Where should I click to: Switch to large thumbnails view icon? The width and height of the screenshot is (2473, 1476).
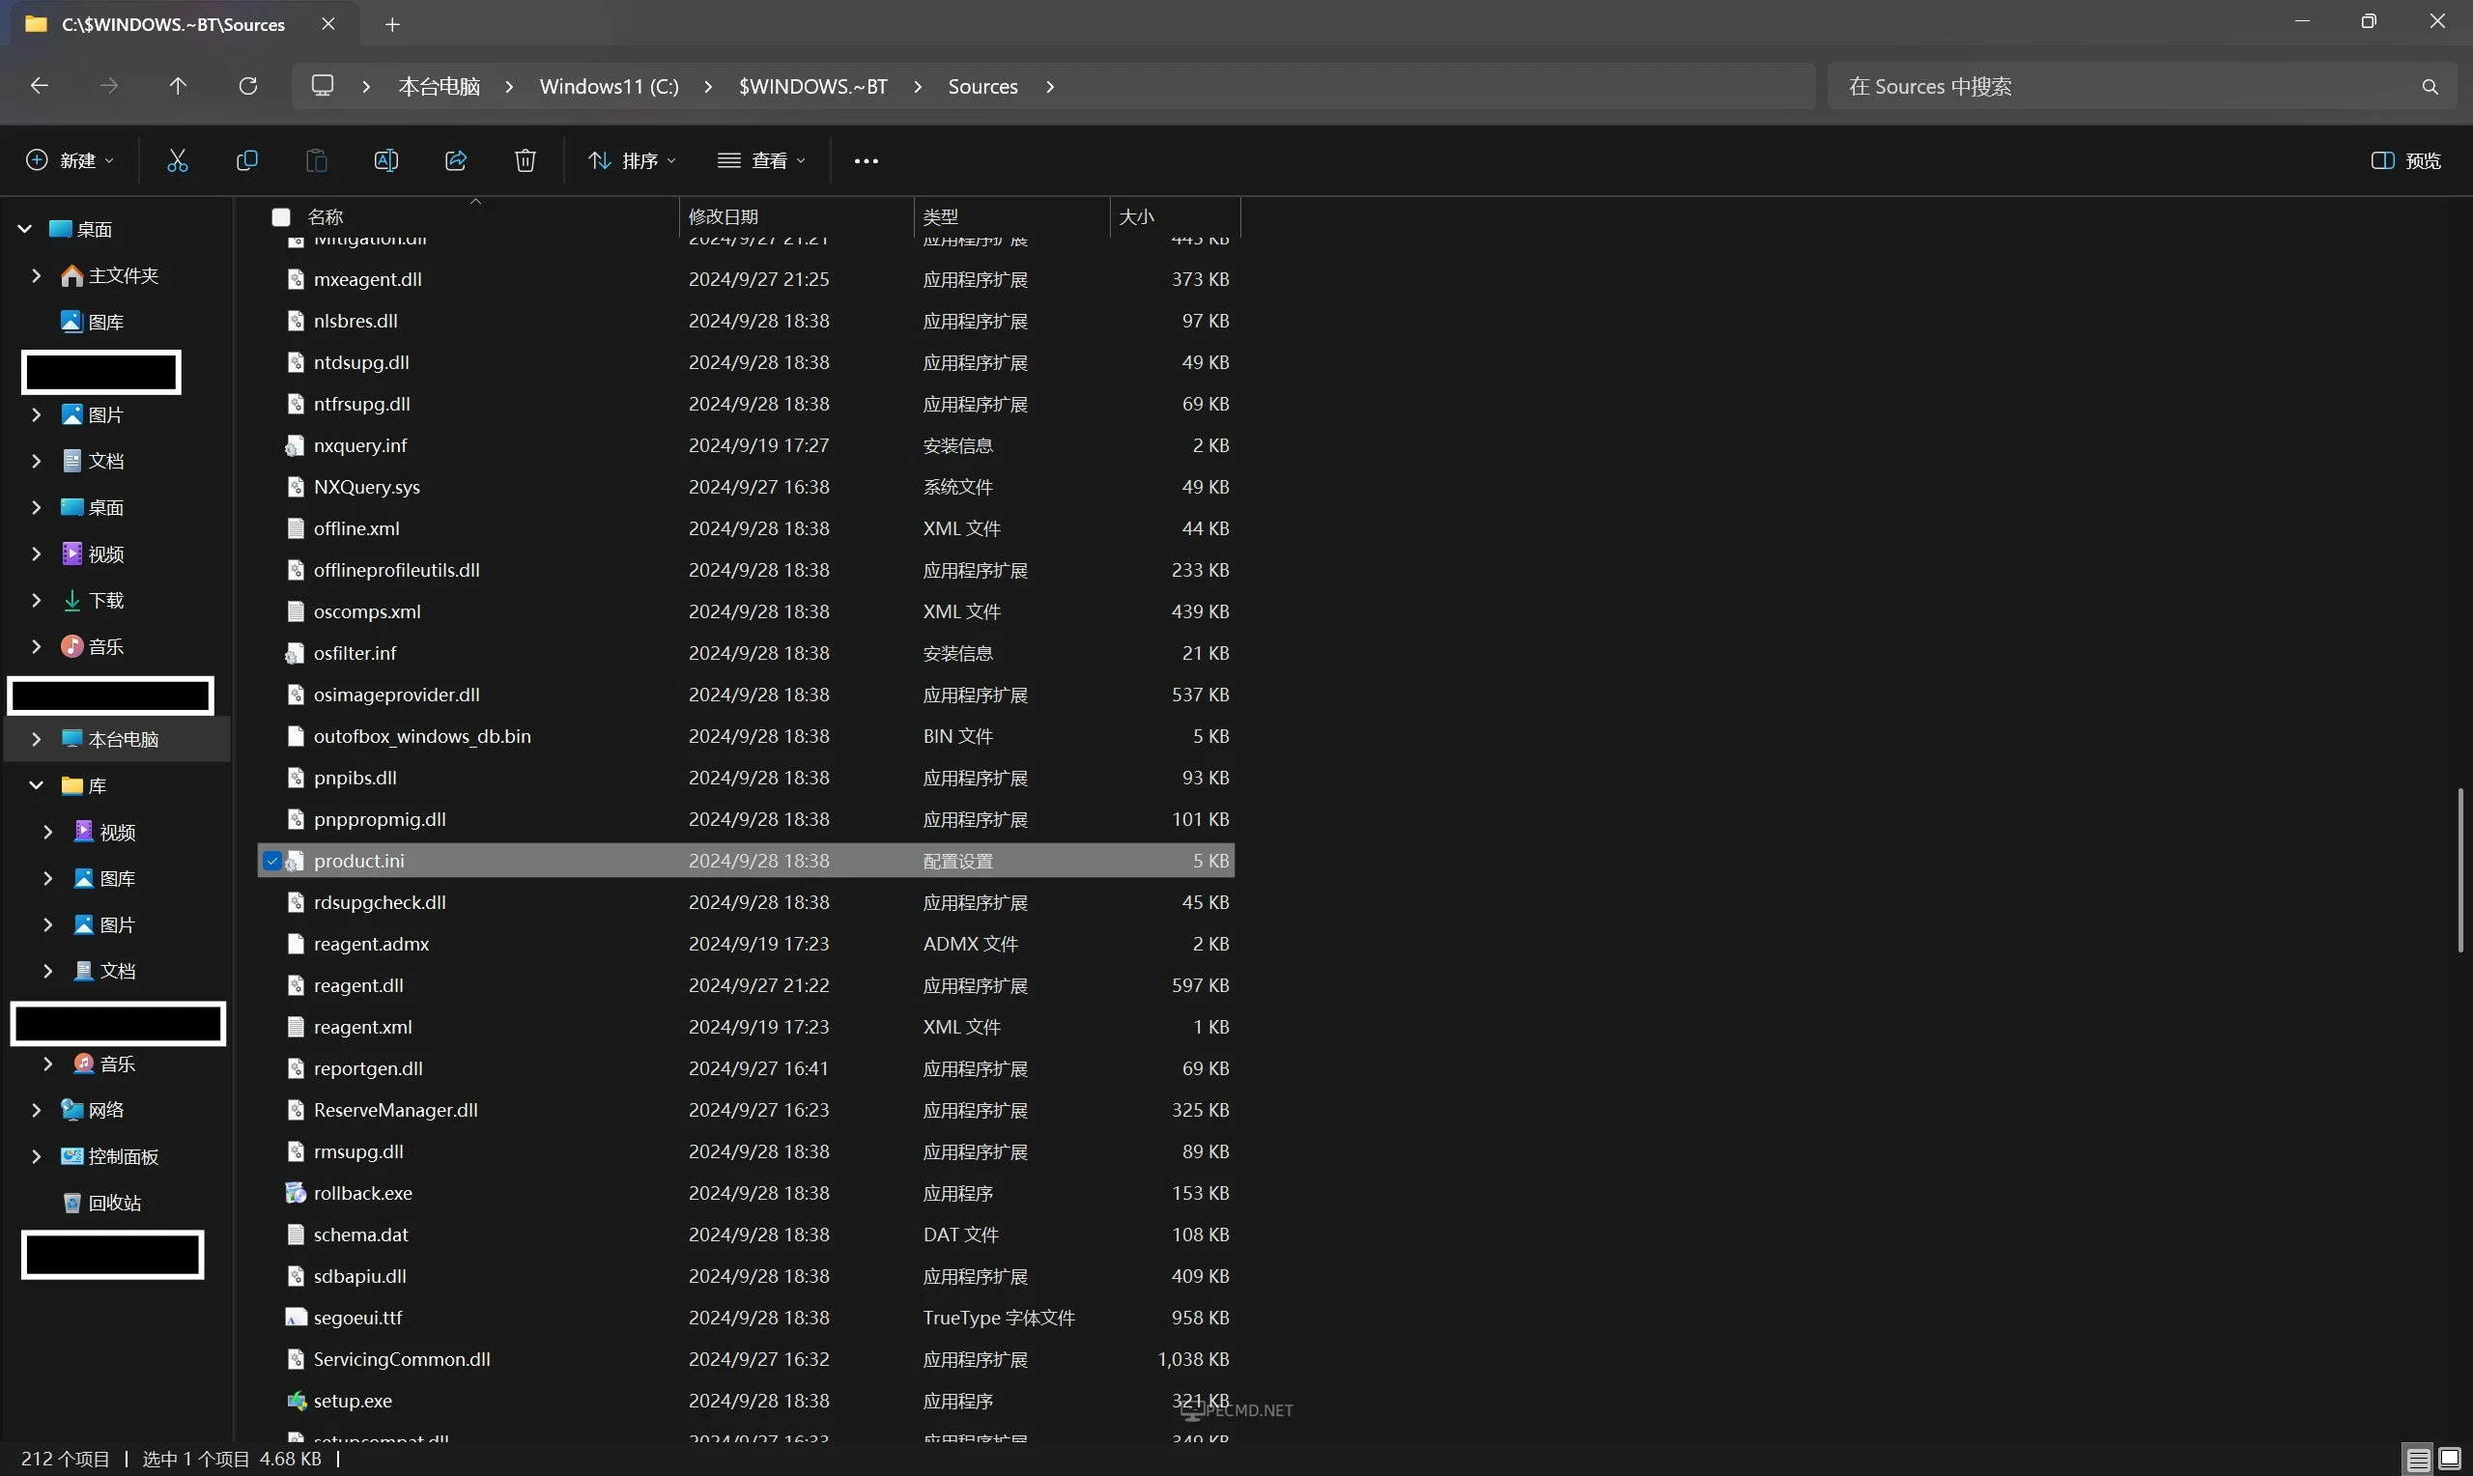coord(2450,1459)
